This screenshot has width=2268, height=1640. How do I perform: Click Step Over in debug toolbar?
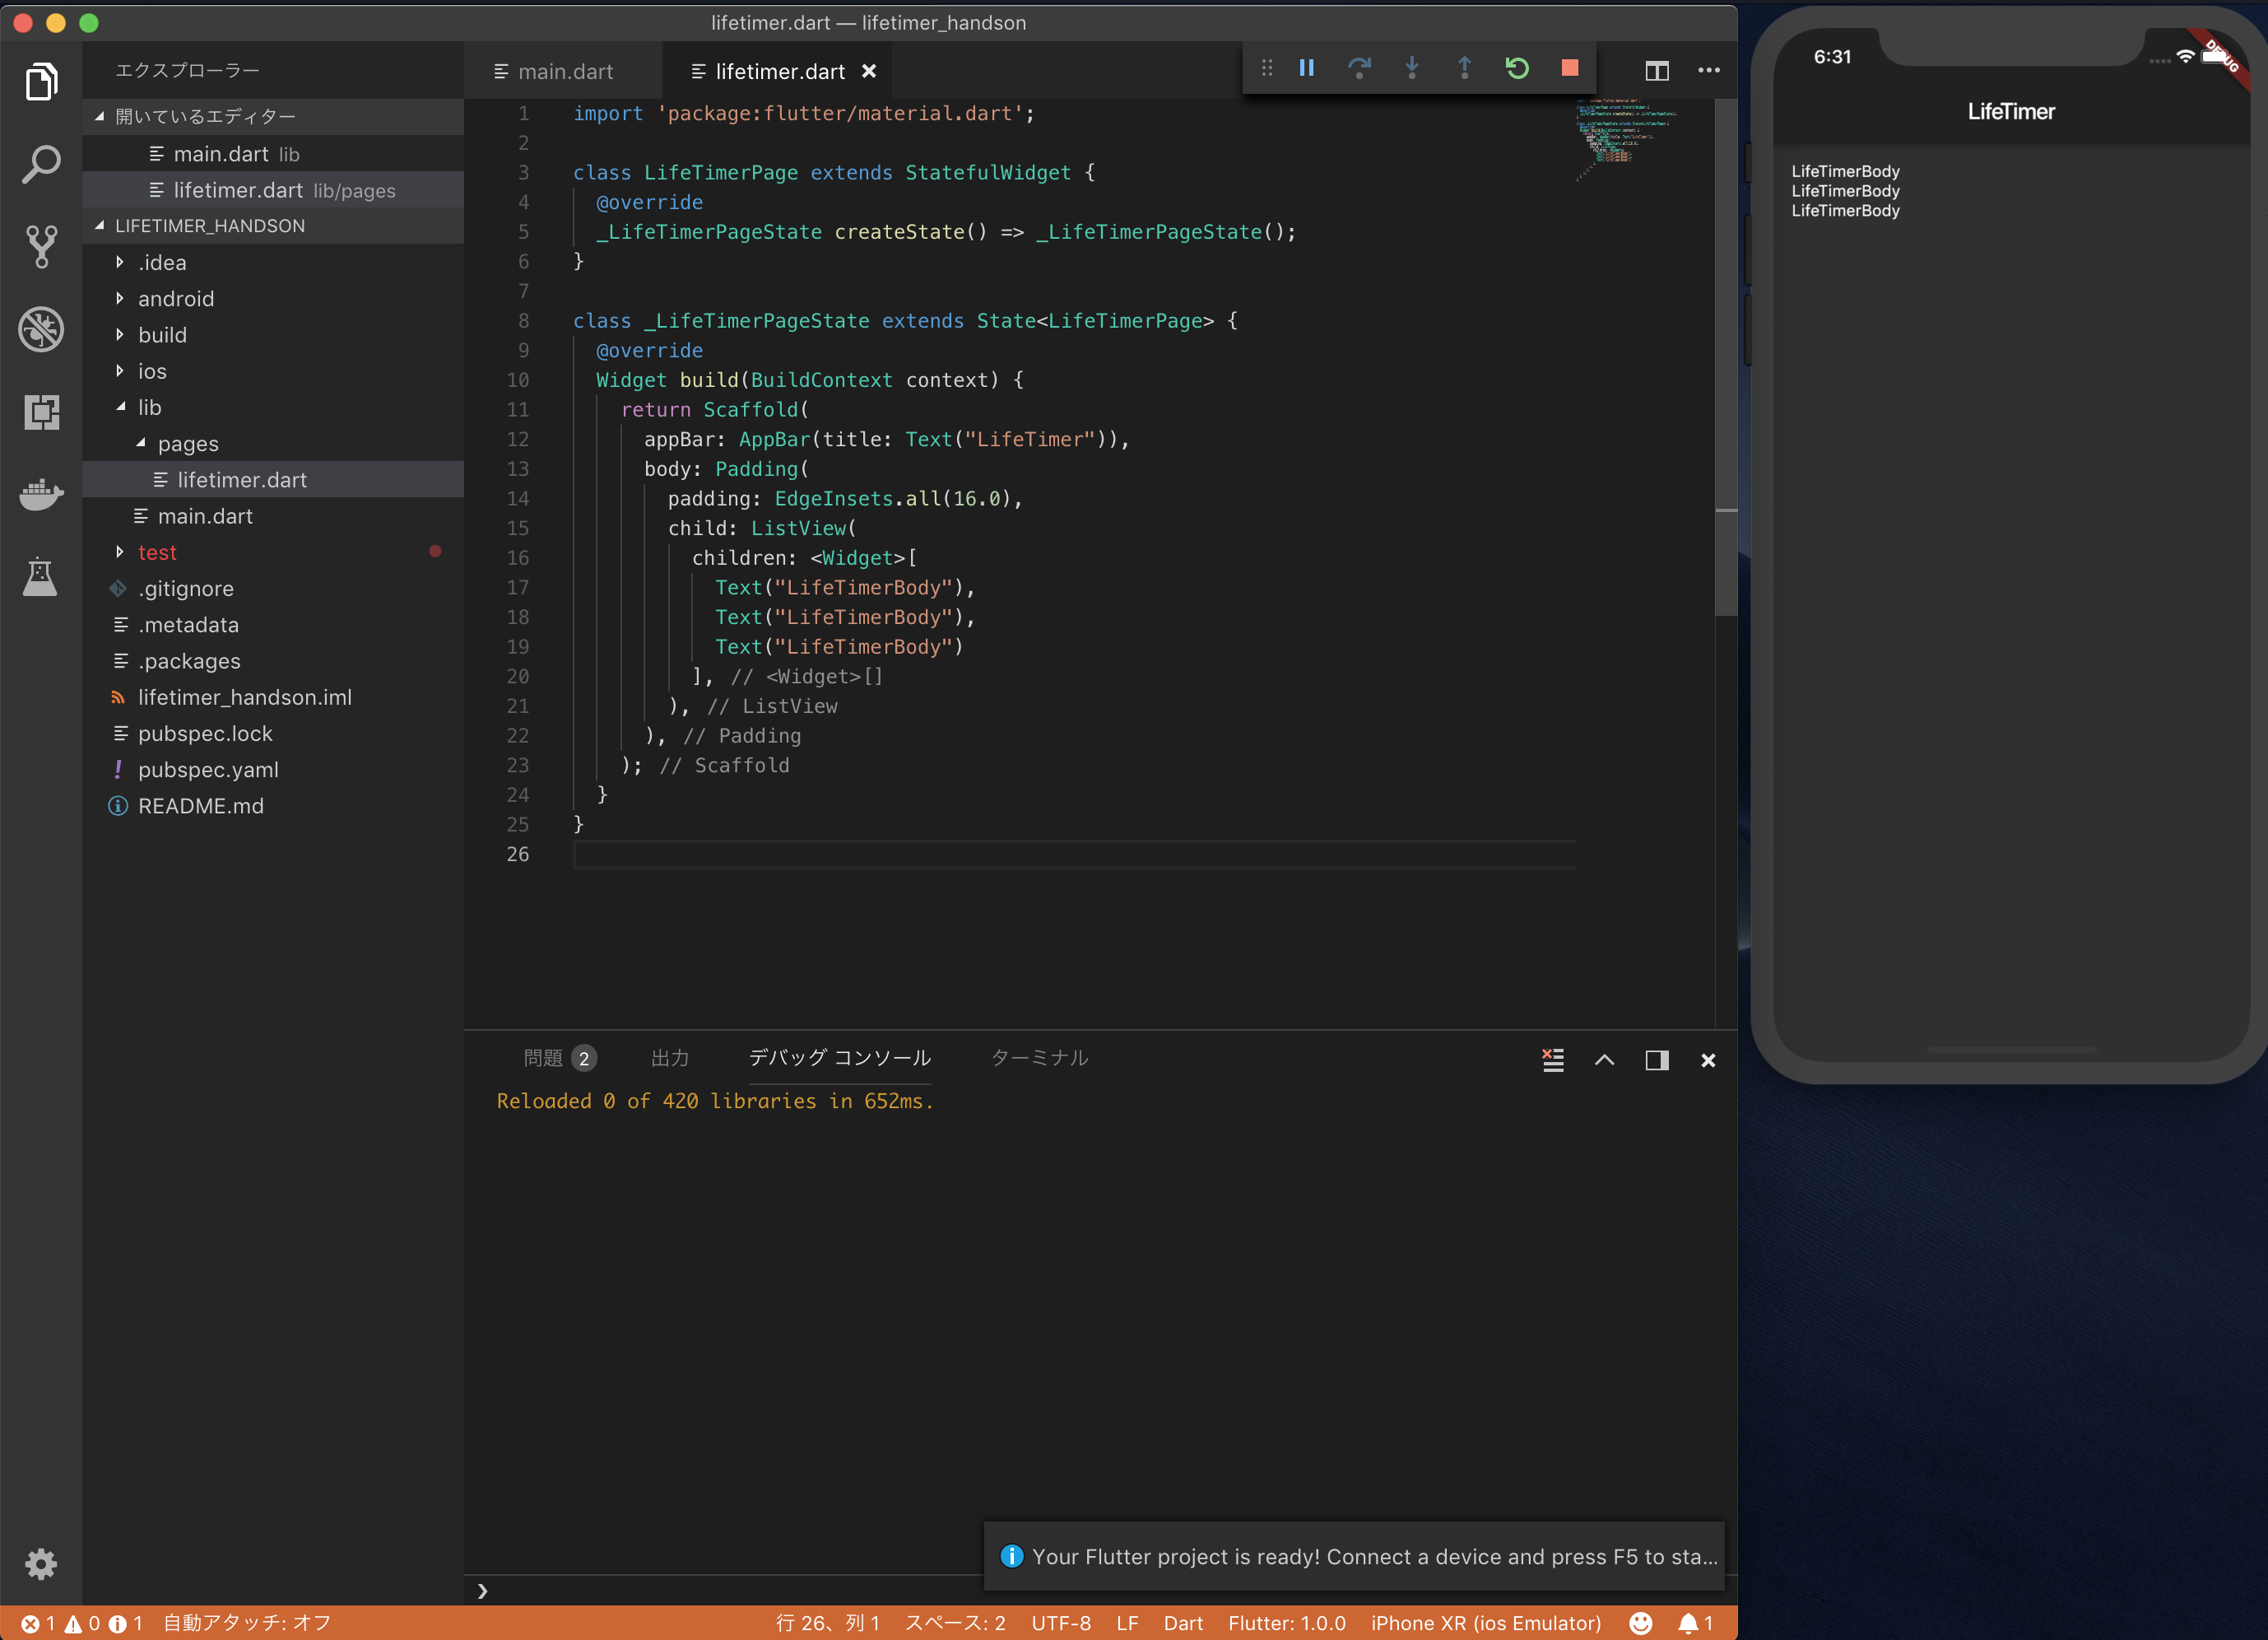point(1359,68)
